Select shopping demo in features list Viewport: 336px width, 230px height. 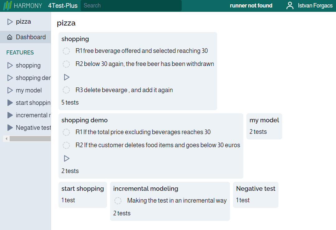(x=33, y=78)
